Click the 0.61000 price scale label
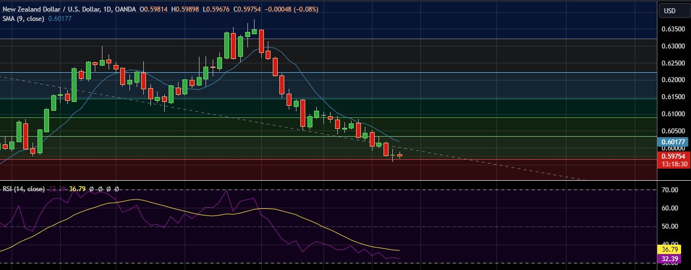This screenshot has width=691, height=270. [x=673, y=114]
